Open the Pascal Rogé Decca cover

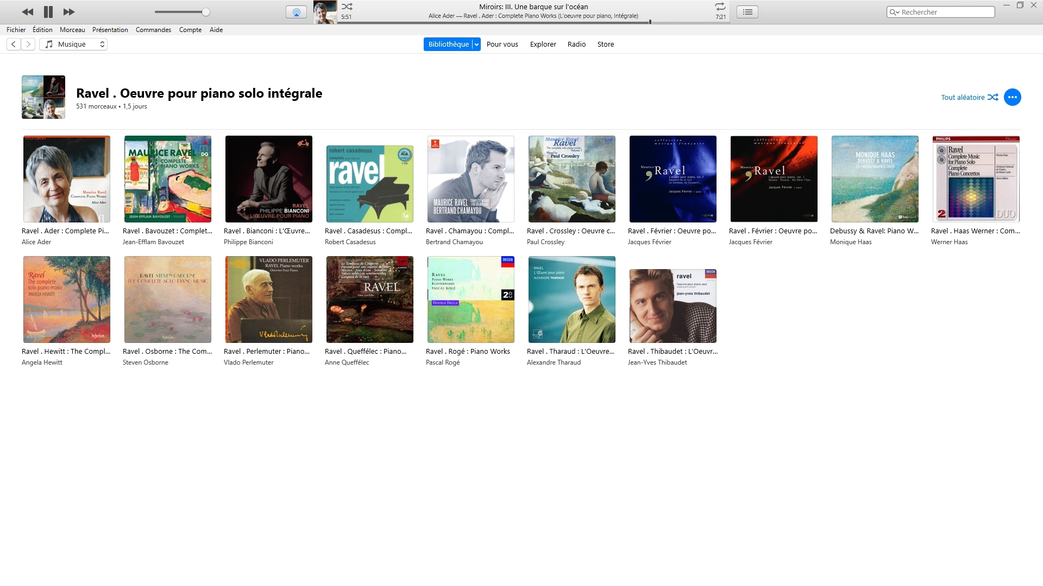pos(471,300)
